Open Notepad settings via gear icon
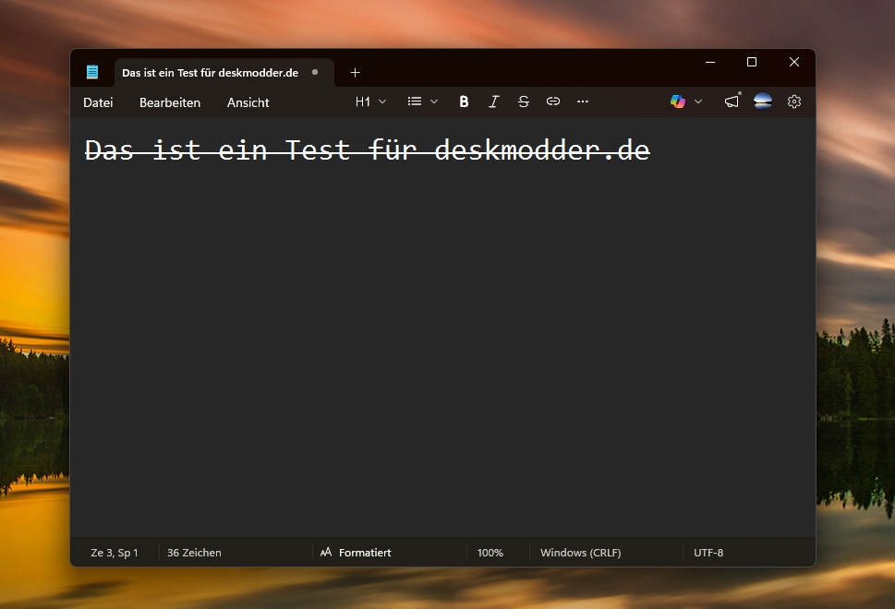Viewport: 895px width, 609px height. [794, 101]
